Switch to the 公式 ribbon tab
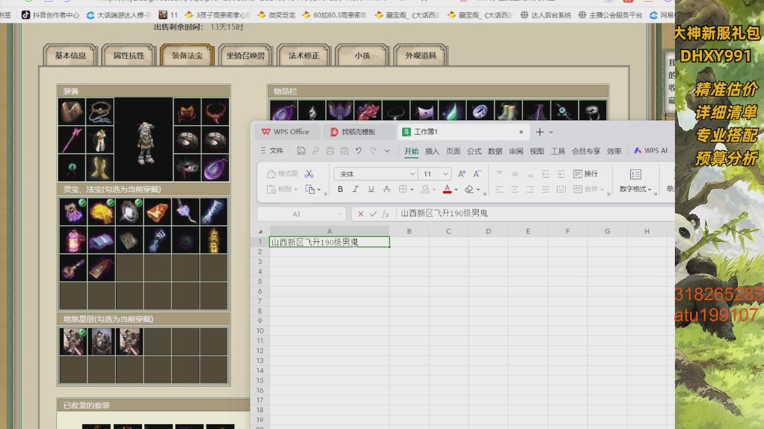Image resolution: width=764 pixels, height=429 pixels. (x=475, y=151)
